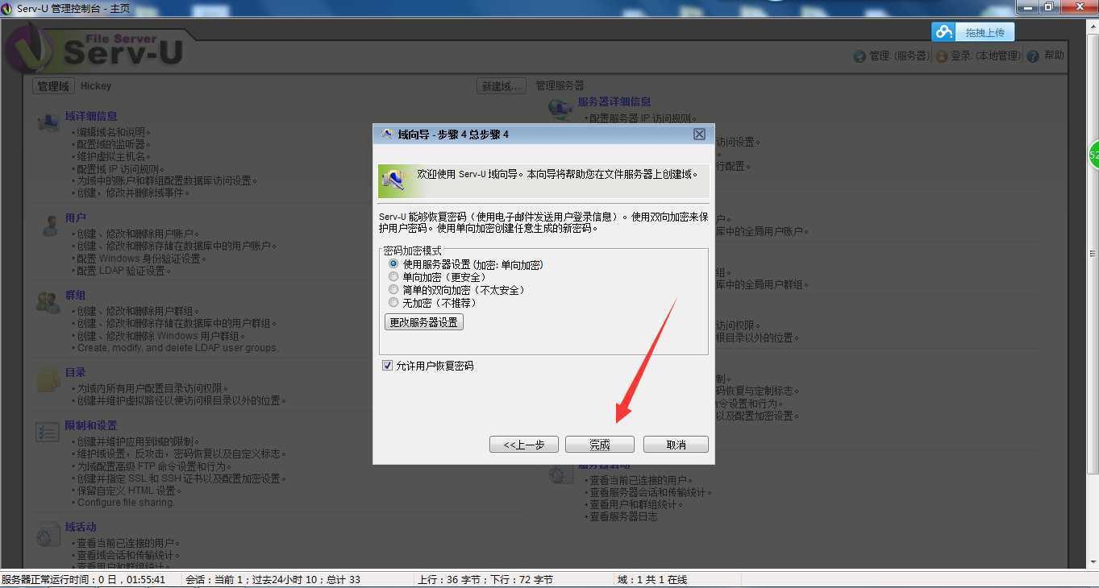1099x588 pixels.
Task: Click '编辑域名和说明。' row
Action: (x=111, y=132)
